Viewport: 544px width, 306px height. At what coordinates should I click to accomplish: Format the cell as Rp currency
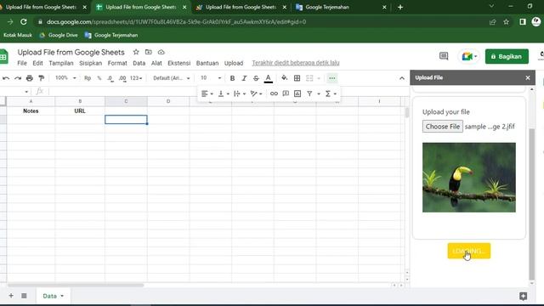(x=88, y=78)
